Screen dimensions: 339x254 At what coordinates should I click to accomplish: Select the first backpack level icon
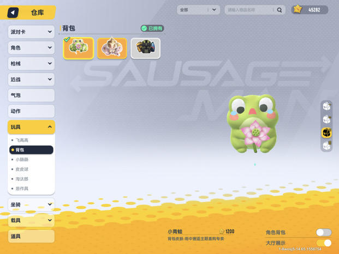(x=326, y=106)
